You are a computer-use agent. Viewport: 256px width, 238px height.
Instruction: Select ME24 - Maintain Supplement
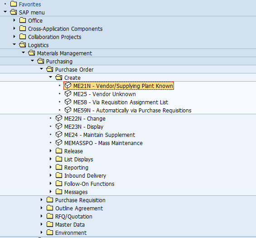point(100,135)
